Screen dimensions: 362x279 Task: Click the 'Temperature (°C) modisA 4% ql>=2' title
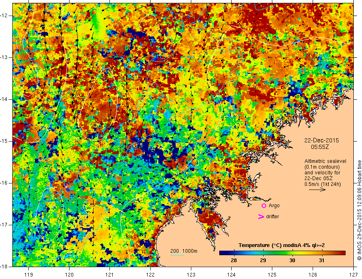click(282, 245)
